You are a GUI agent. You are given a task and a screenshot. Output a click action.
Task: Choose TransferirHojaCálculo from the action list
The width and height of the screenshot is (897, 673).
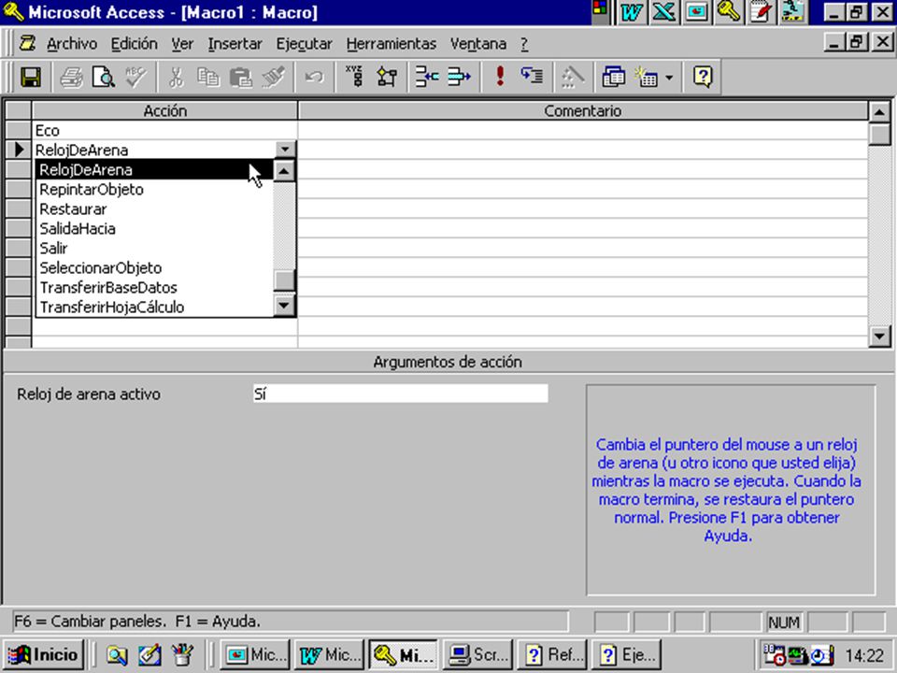pyautogui.click(x=154, y=308)
